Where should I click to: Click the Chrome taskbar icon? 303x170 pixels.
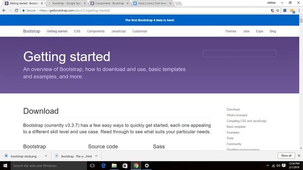coord(136,166)
